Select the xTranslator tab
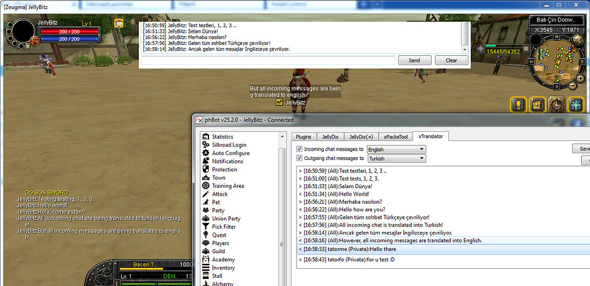 (x=430, y=136)
